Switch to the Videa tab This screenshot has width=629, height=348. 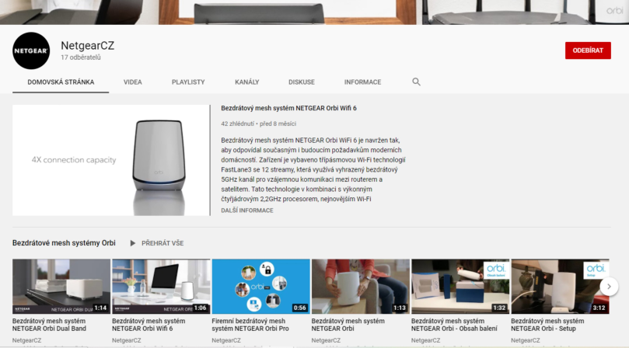tap(132, 82)
